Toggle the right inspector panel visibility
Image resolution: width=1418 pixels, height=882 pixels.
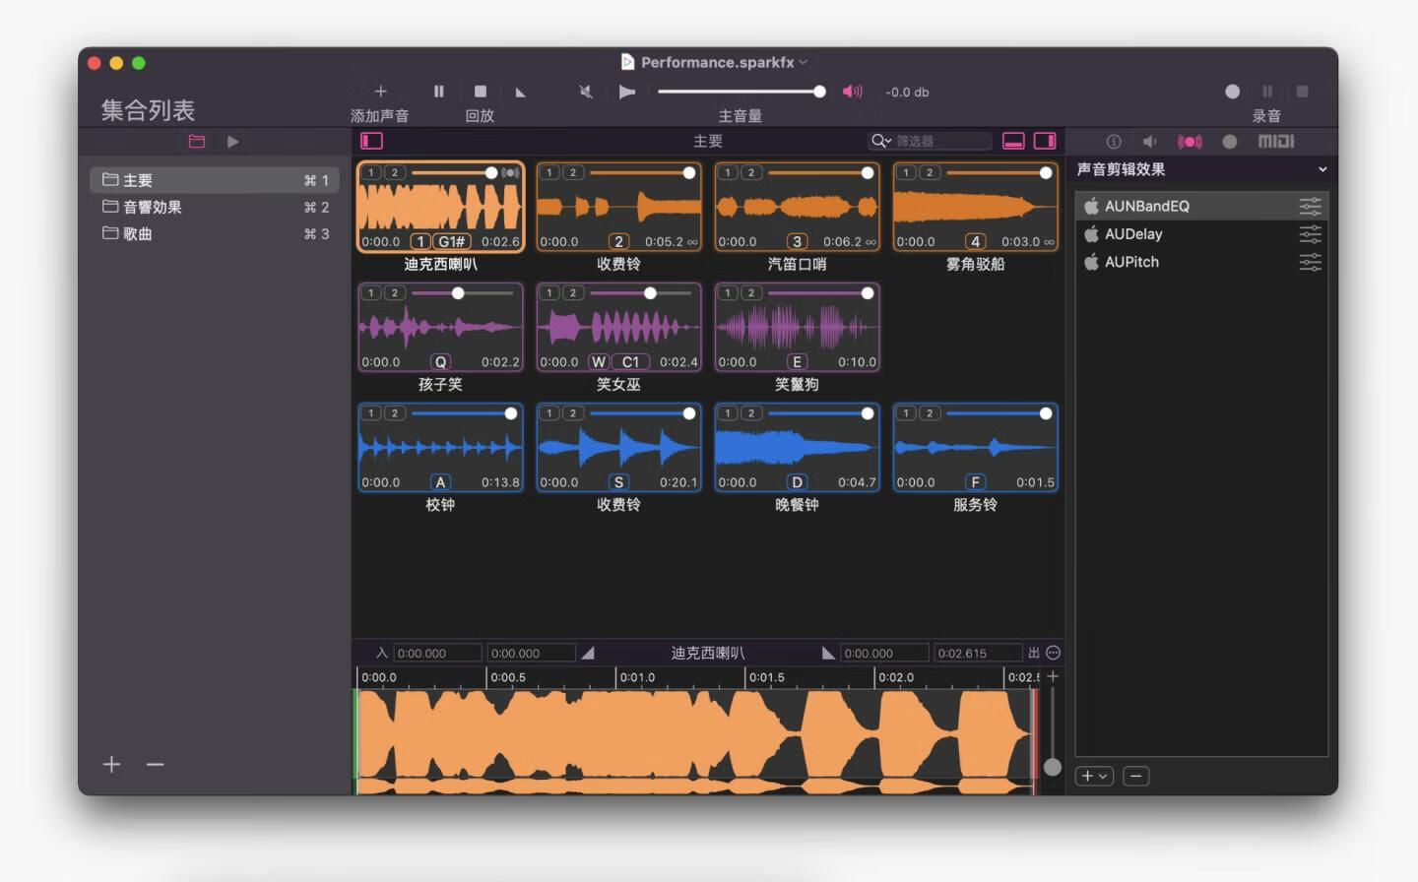[x=1045, y=142]
